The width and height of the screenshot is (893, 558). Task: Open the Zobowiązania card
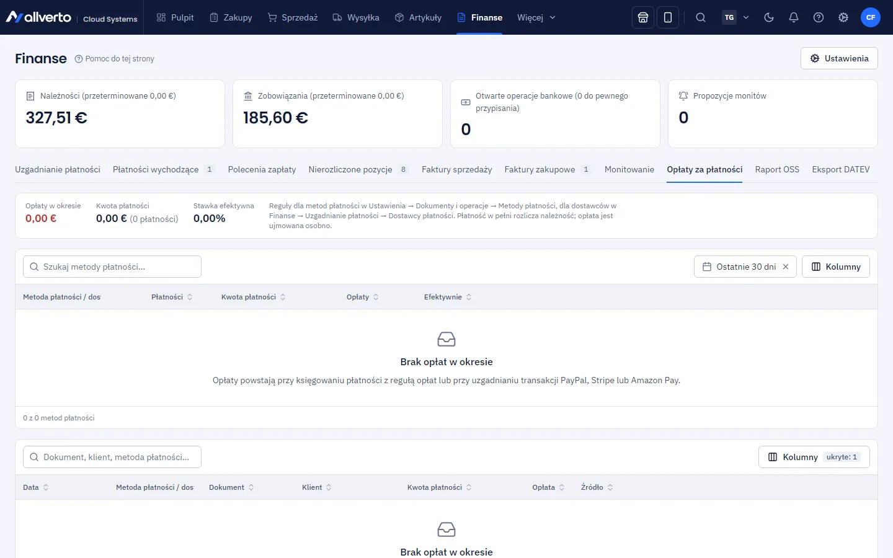(x=337, y=113)
